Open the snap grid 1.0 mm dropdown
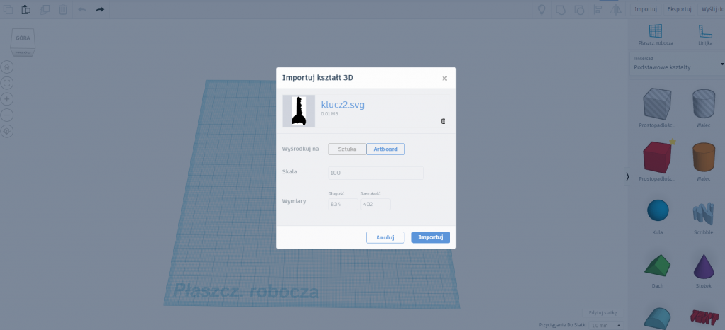This screenshot has width=725, height=330. (605, 325)
